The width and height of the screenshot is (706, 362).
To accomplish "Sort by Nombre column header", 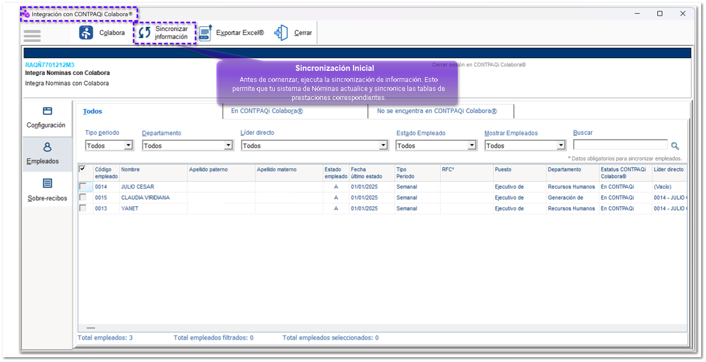I will [x=153, y=173].
